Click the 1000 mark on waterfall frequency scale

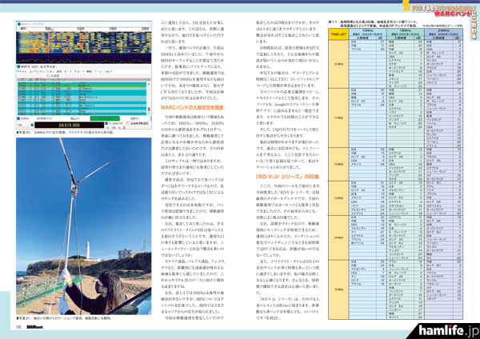click(x=80, y=29)
